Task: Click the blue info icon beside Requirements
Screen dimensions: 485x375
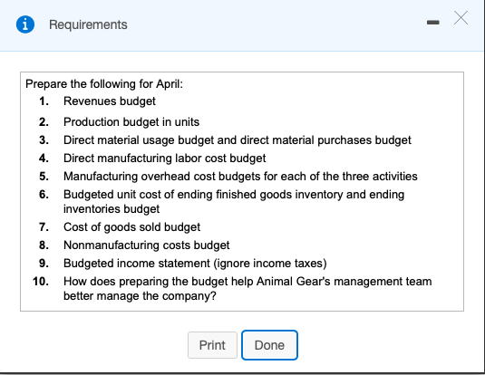Action: (x=25, y=24)
